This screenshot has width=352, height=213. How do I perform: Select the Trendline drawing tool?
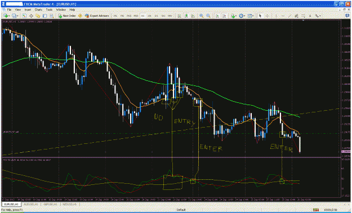(289, 16)
